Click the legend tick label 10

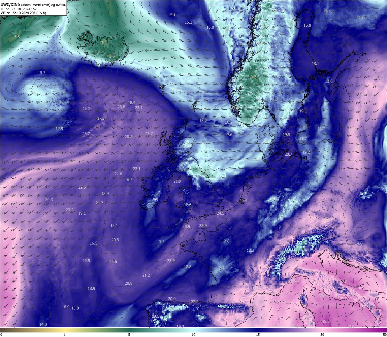tap(193, 335)
